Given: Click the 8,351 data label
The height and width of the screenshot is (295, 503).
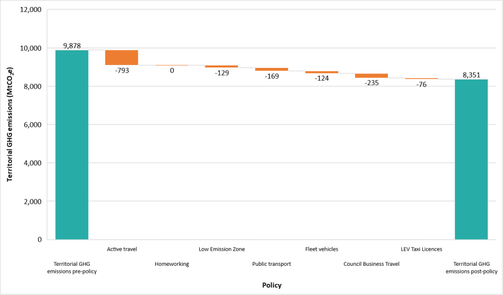Looking at the screenshot, I should [x=472, y=75].
